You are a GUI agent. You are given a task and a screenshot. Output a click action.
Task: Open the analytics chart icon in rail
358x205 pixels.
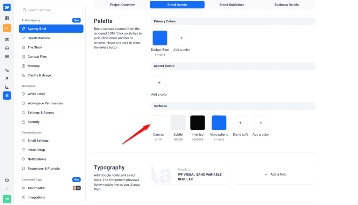[x=7, y=87]
